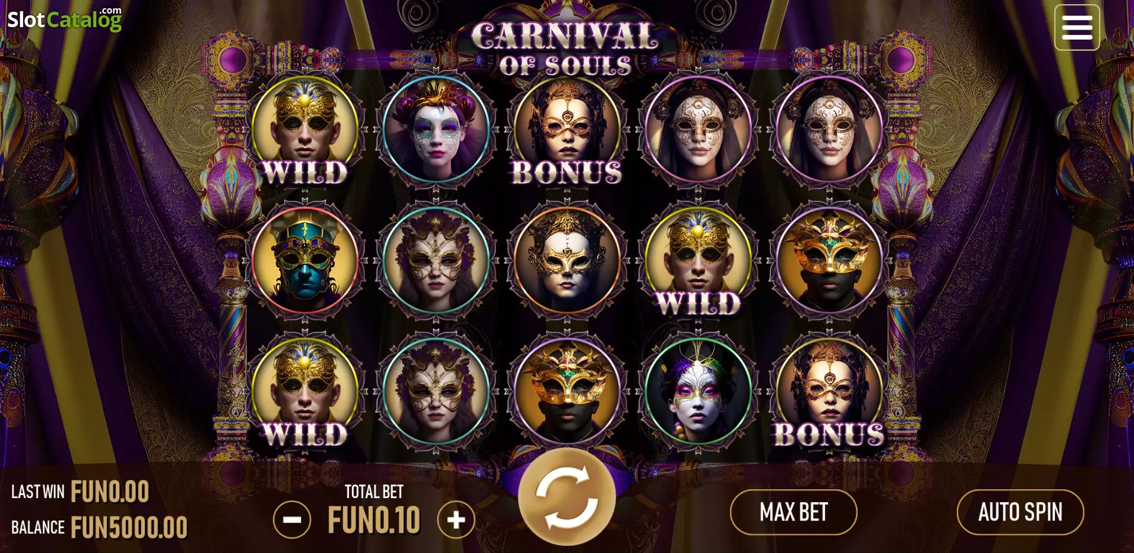
Task: Select the top-left WILD symbol
Action: coord(305,130)
